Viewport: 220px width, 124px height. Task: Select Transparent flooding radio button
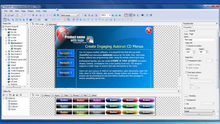point(185,100)
